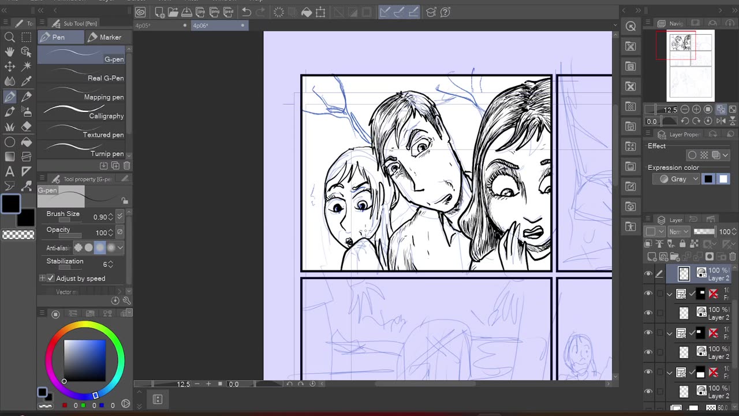Select the rectangle Selection area tool
739x416 pixels.
(x=27, y=38)
